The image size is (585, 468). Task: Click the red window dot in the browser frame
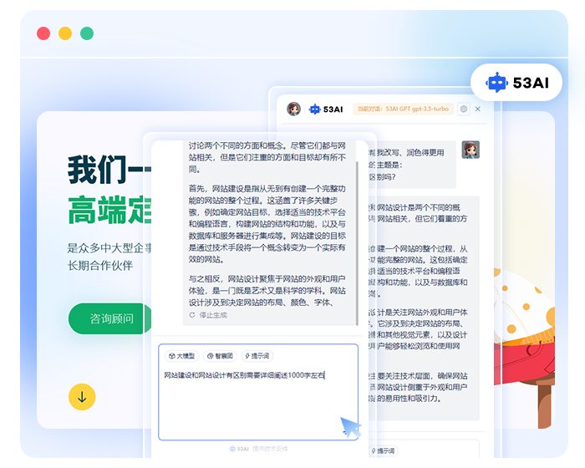[43, 33]
